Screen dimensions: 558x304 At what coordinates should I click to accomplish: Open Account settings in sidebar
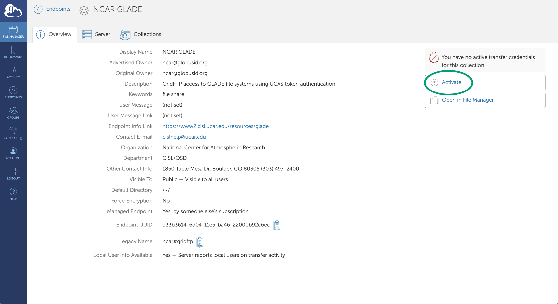point(13,153)
